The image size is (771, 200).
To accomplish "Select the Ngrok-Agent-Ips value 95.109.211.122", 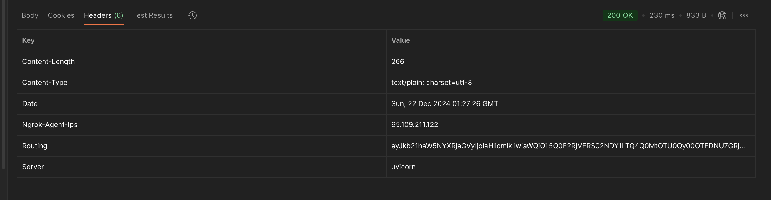I will coord(415,124).
